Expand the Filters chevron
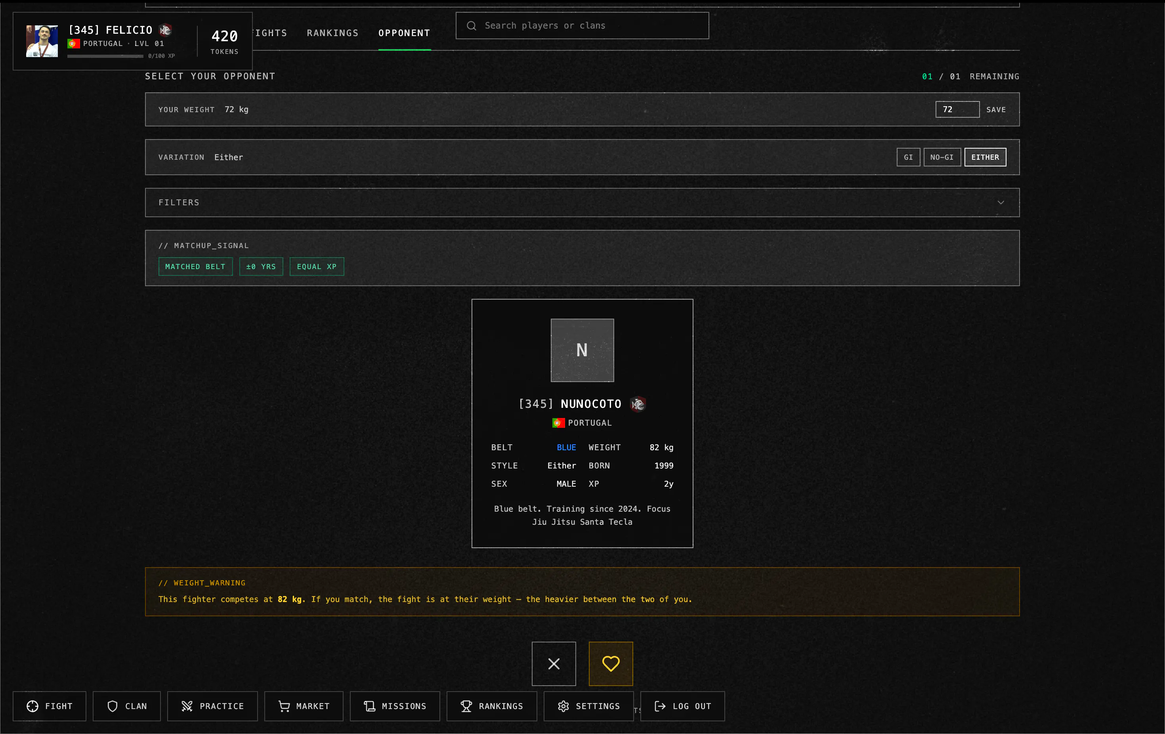 tap(1001, 202)
